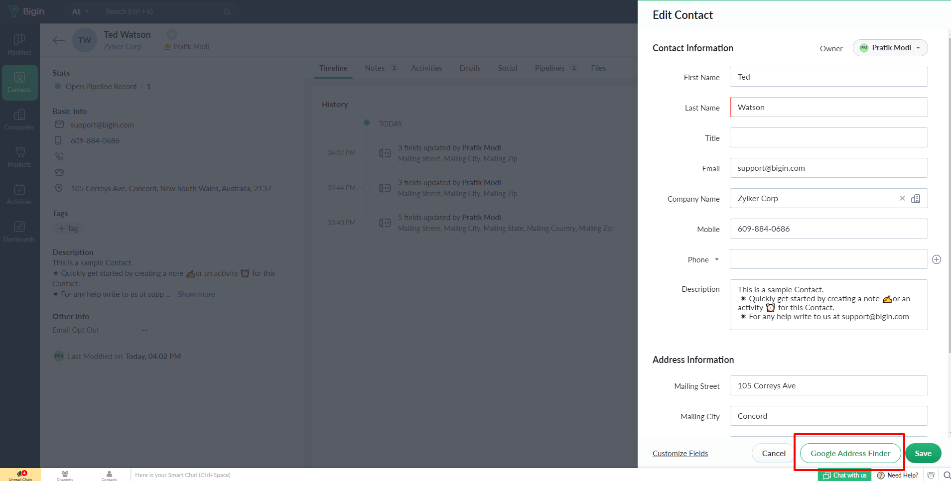Screen dimensions: 951x481
Task: Open the company lookup icon in the Company Name field
Action: coord(916,199)
